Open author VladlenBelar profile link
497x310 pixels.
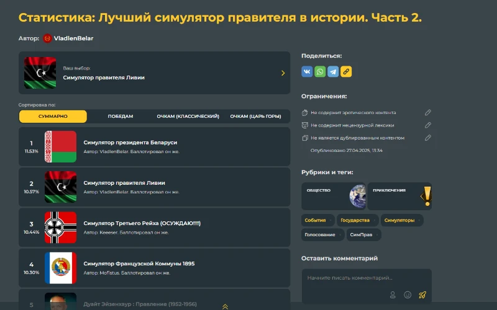point(73,38)
